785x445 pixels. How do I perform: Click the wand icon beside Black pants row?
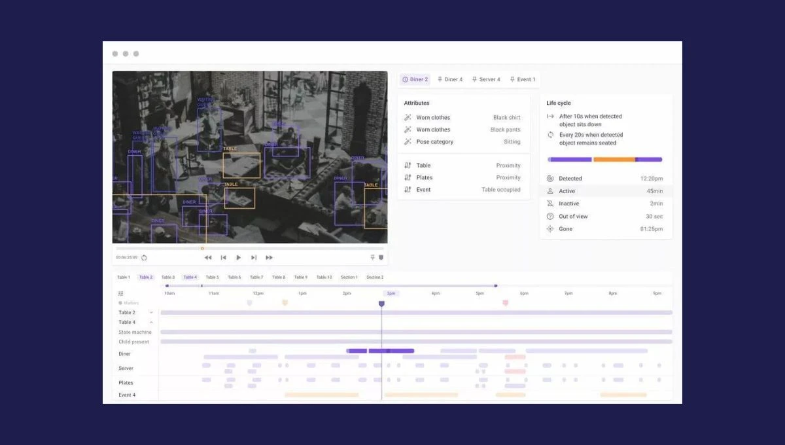[x=408, y=130]
